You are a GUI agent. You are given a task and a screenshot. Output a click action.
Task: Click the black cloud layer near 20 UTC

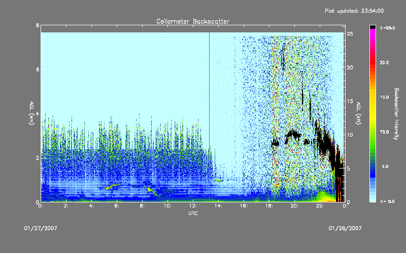point(293,134)
